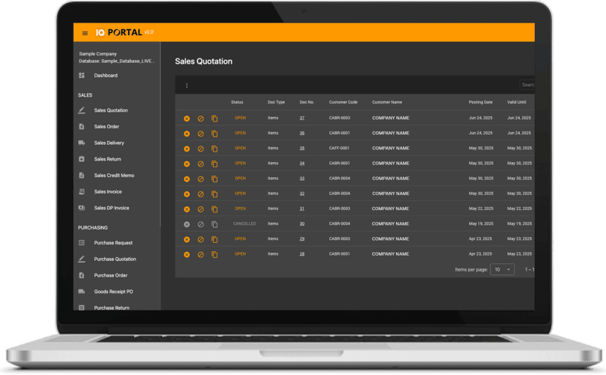
Task: Duplicate quotation 28 with the copy icon
Action: pos(214,254)
